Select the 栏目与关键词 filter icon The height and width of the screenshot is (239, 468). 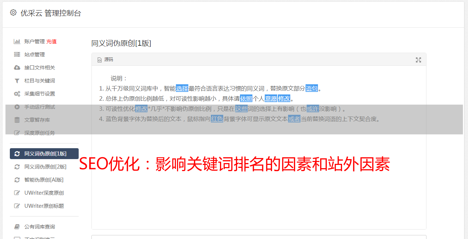click(x=17, y=81)
